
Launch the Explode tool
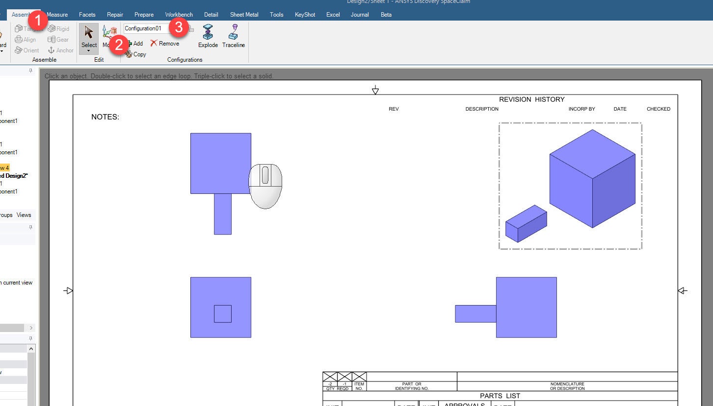tap(208, 36)
